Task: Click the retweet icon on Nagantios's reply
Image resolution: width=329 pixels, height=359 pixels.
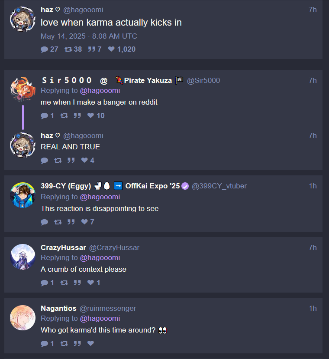Action: 64,343
